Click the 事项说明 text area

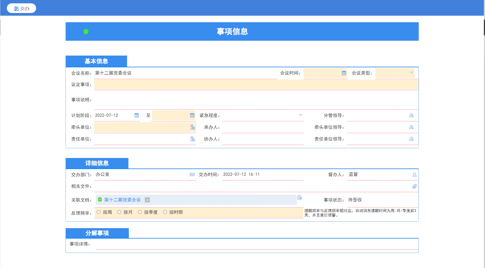tap(256, 100)
